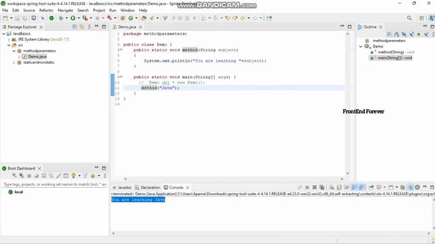Select method(String) in Outline
Screen dimensions: 435x244
click(x=392, y=52)
